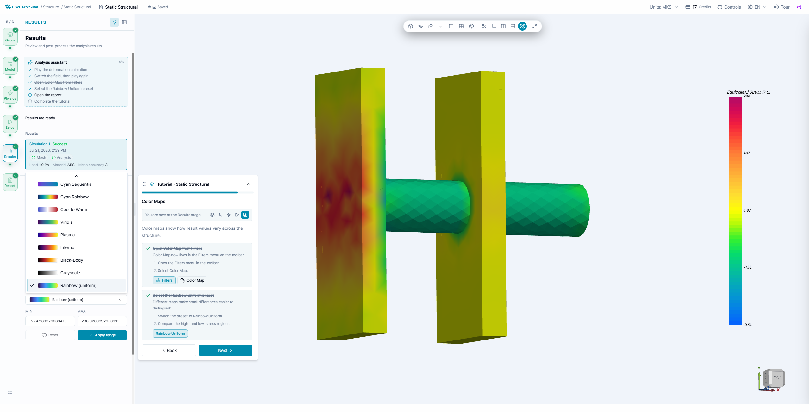Open Controls in the top bar
The height and width of the screenshot is (412, 809).
pos(729,7)
